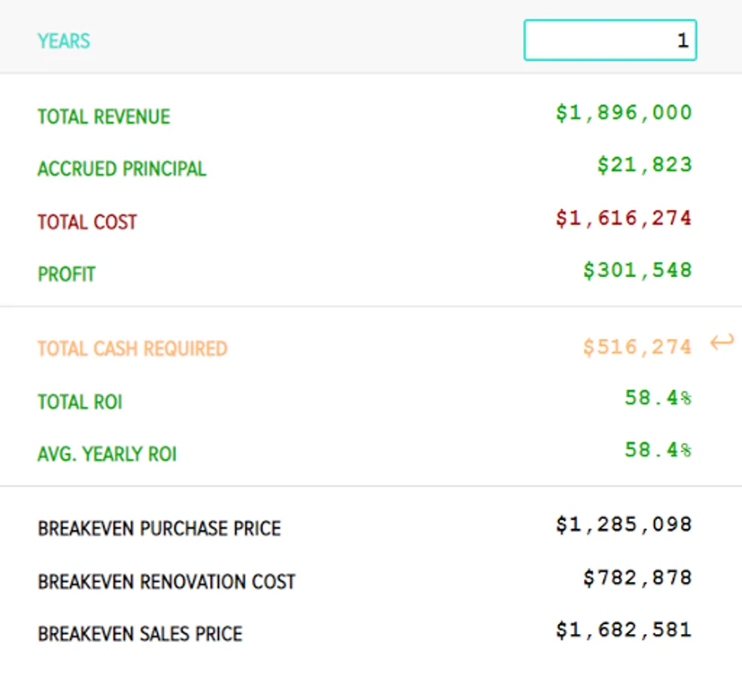Viewport: 742px width, 676px height.
Task: Select the Total Cost label
Action: (x=87, y=222)
